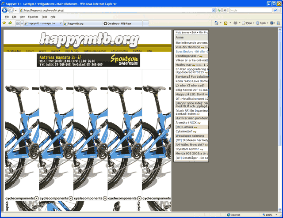Click the Print toolbar icon
Viewport: 283px width, 218px height.
[x=235, y=23]
